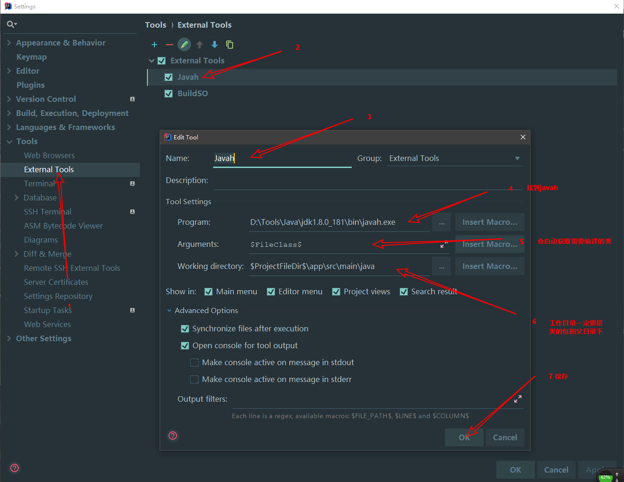Collapse the Tools settings node

click(x=9, y=141)
